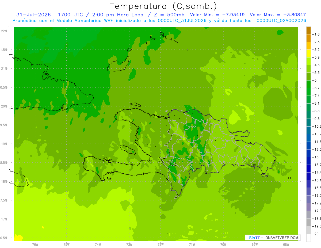The height and width of the screenshot is (248, 321).
Task: Click the "-14.4" colorbar value
Action: 317,172
